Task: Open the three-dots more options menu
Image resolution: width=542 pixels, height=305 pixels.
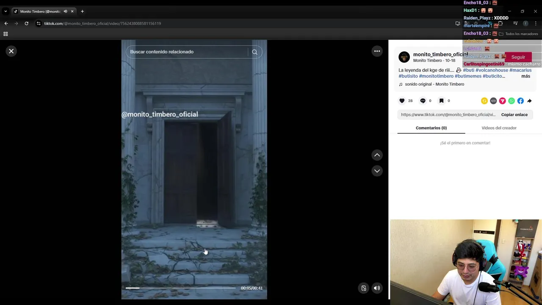Action: point(377,51)
